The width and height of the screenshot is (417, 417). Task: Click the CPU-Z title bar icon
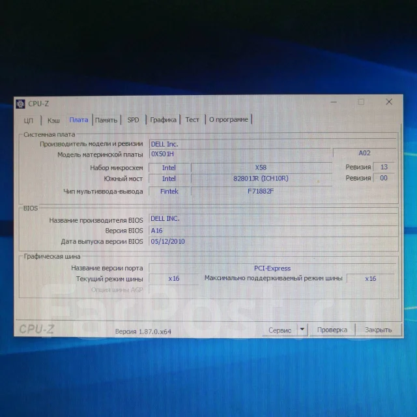(x=20, y=104)
